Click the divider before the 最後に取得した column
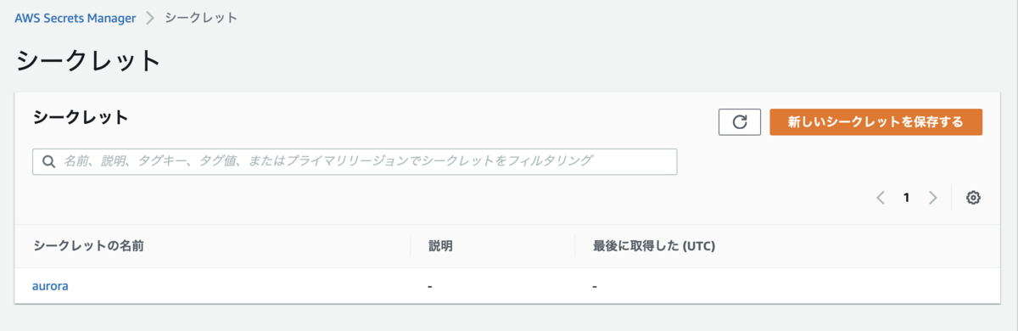1018x331 pixels. (x=574, y=246)
